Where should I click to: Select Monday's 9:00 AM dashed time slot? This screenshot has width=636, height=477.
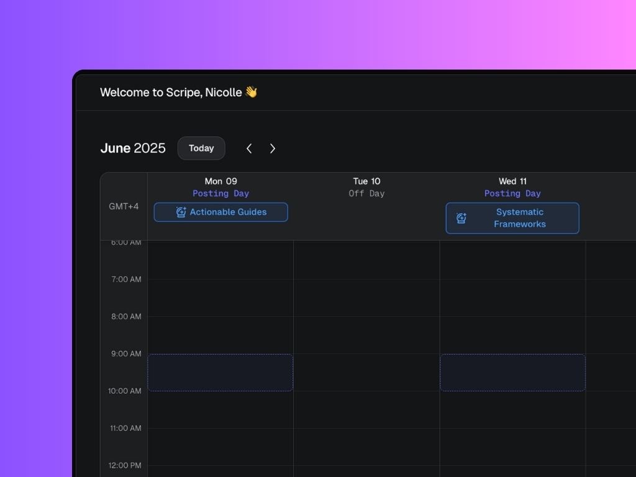tap(220, 373)
